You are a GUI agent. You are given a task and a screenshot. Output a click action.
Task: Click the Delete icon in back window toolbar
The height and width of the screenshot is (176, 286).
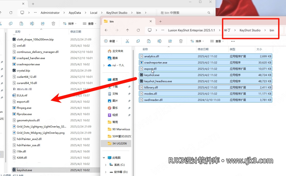(x=53, y=24)
